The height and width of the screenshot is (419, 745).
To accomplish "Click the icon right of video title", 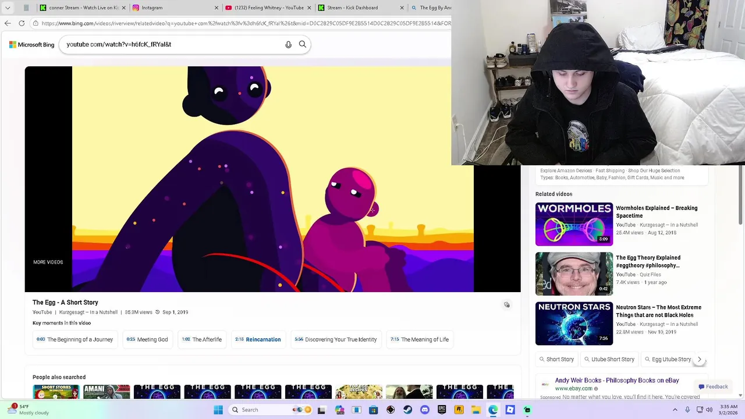I will (507, 305).
